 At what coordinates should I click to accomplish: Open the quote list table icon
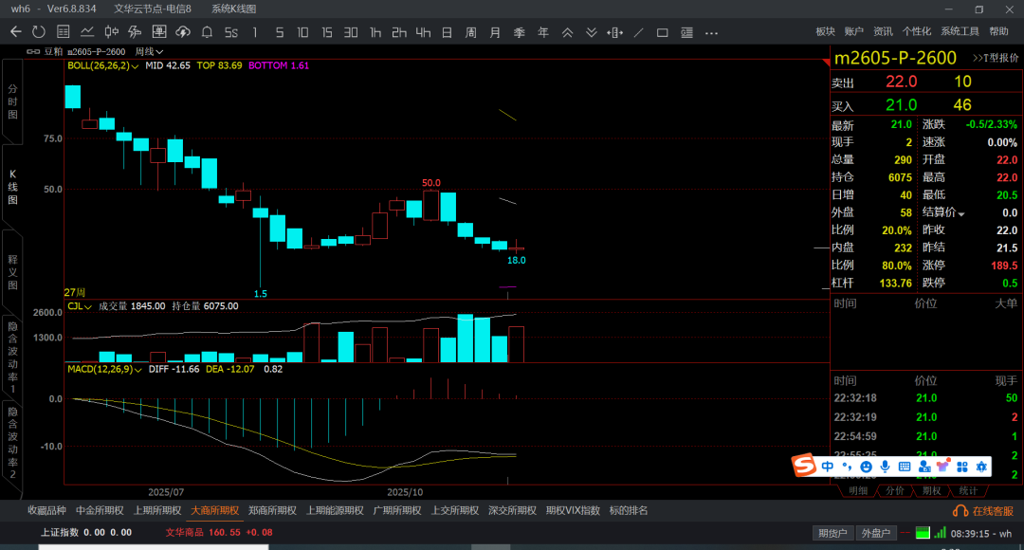[63, 32]
